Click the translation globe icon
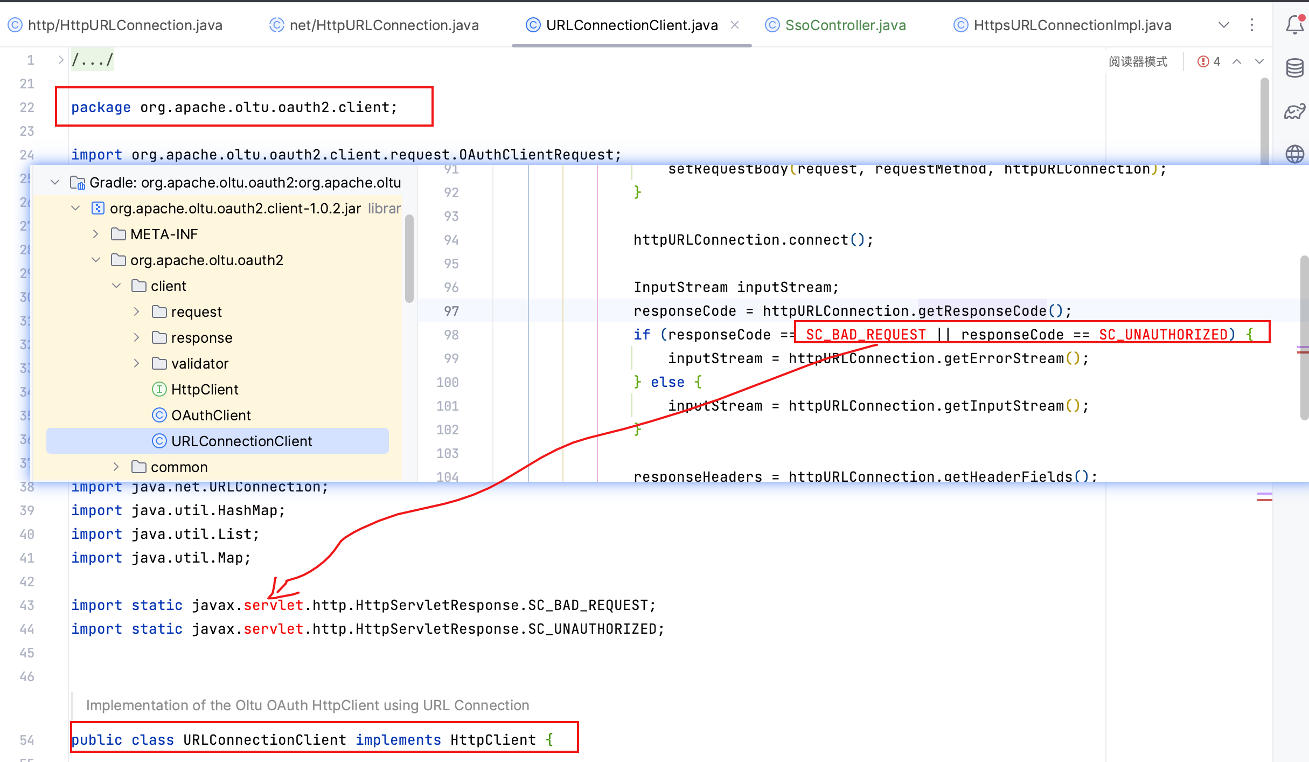The image size is (1309, 762). (x=1294, y=154)
